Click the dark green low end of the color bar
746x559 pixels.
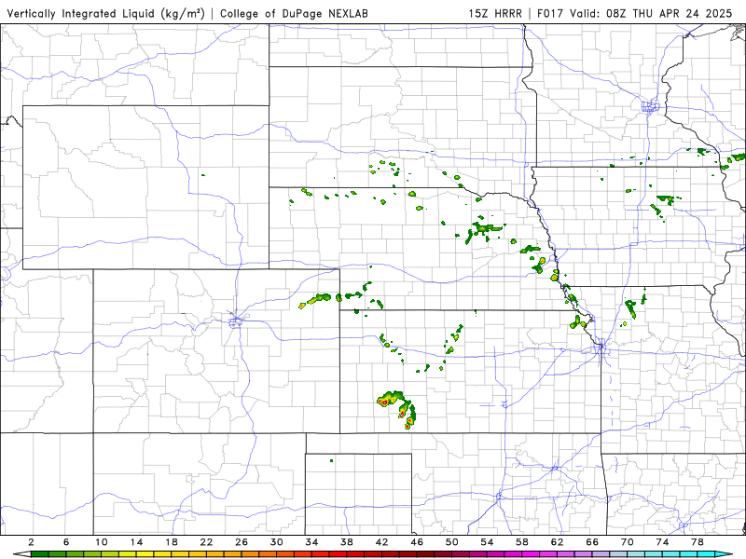[x=39, y=554]
